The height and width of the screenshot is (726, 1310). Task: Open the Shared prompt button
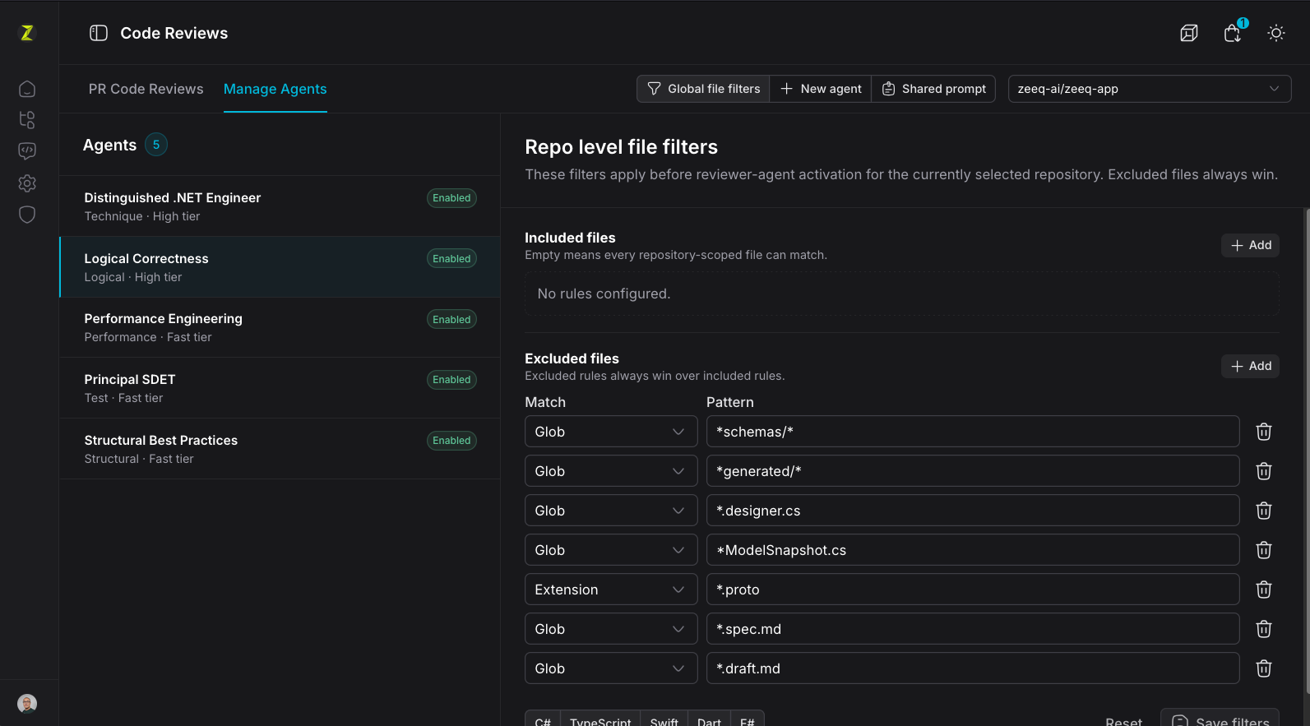point(933,89)
